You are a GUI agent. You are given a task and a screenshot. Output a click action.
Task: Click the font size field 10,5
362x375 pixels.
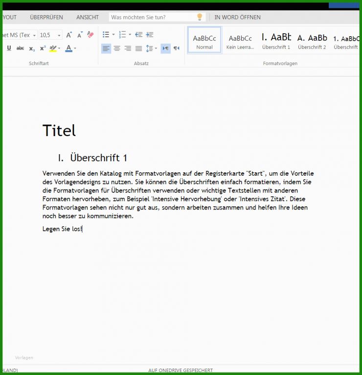pos(47,35)
